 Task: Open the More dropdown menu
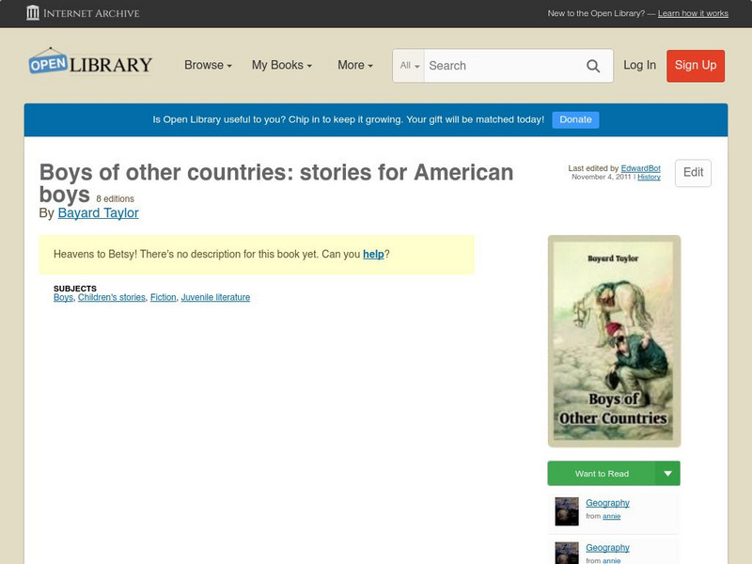coord(353,65)
